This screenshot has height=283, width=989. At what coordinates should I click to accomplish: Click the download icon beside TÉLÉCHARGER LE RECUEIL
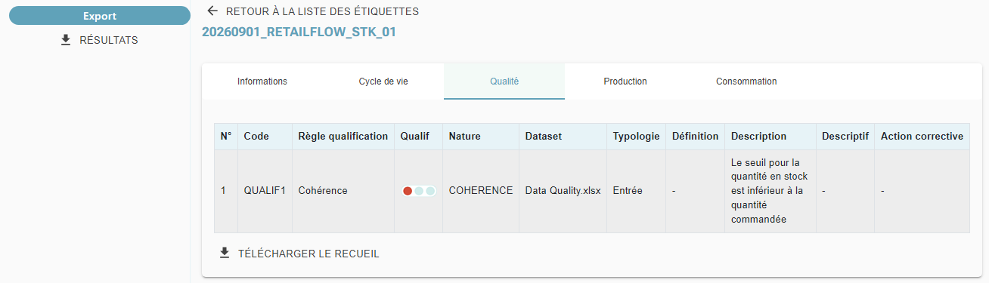point(224,254)
